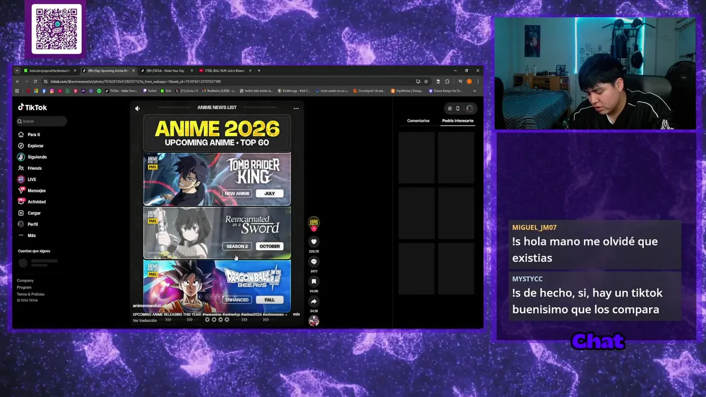The width and height of the screenshot is (706, 397).
Task: Open the Kick bookmark in bookmarks bar
Action: (x=167, y=91)
